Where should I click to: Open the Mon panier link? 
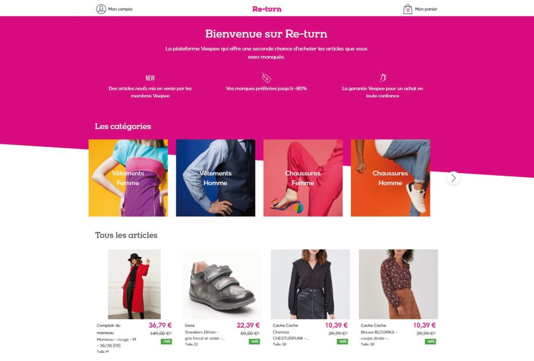(426, 9)
